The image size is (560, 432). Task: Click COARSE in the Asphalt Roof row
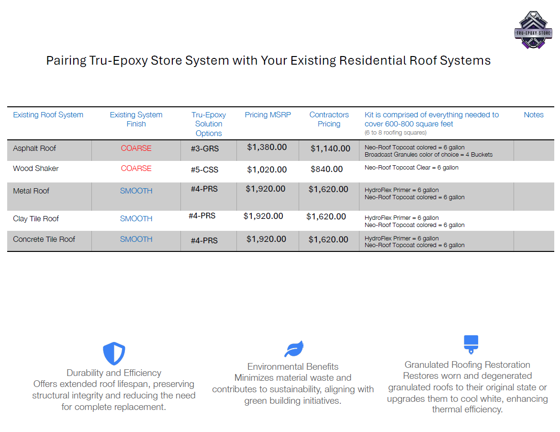(x=136, y=148)
